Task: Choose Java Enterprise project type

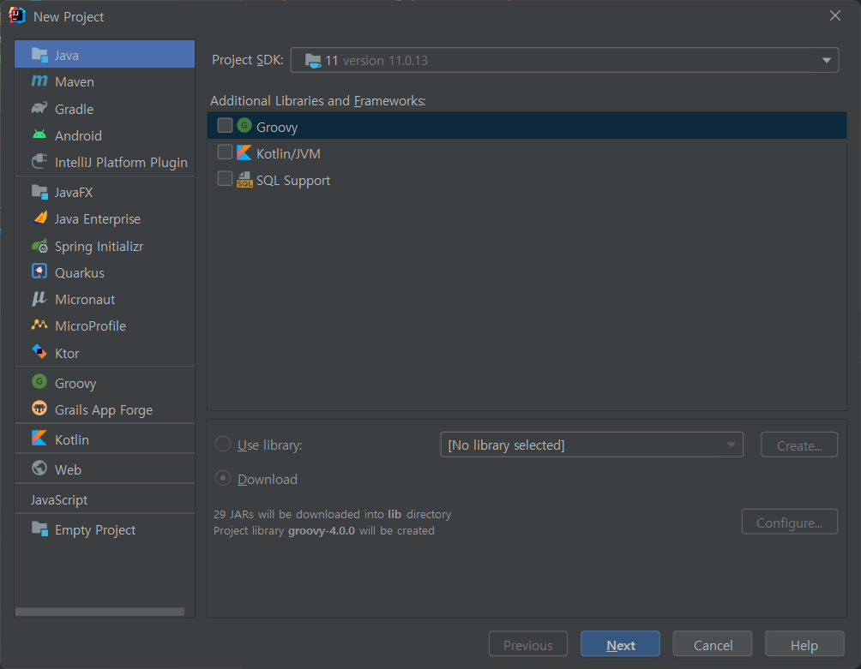Action: pyautogui.click(x=105, y=218)
